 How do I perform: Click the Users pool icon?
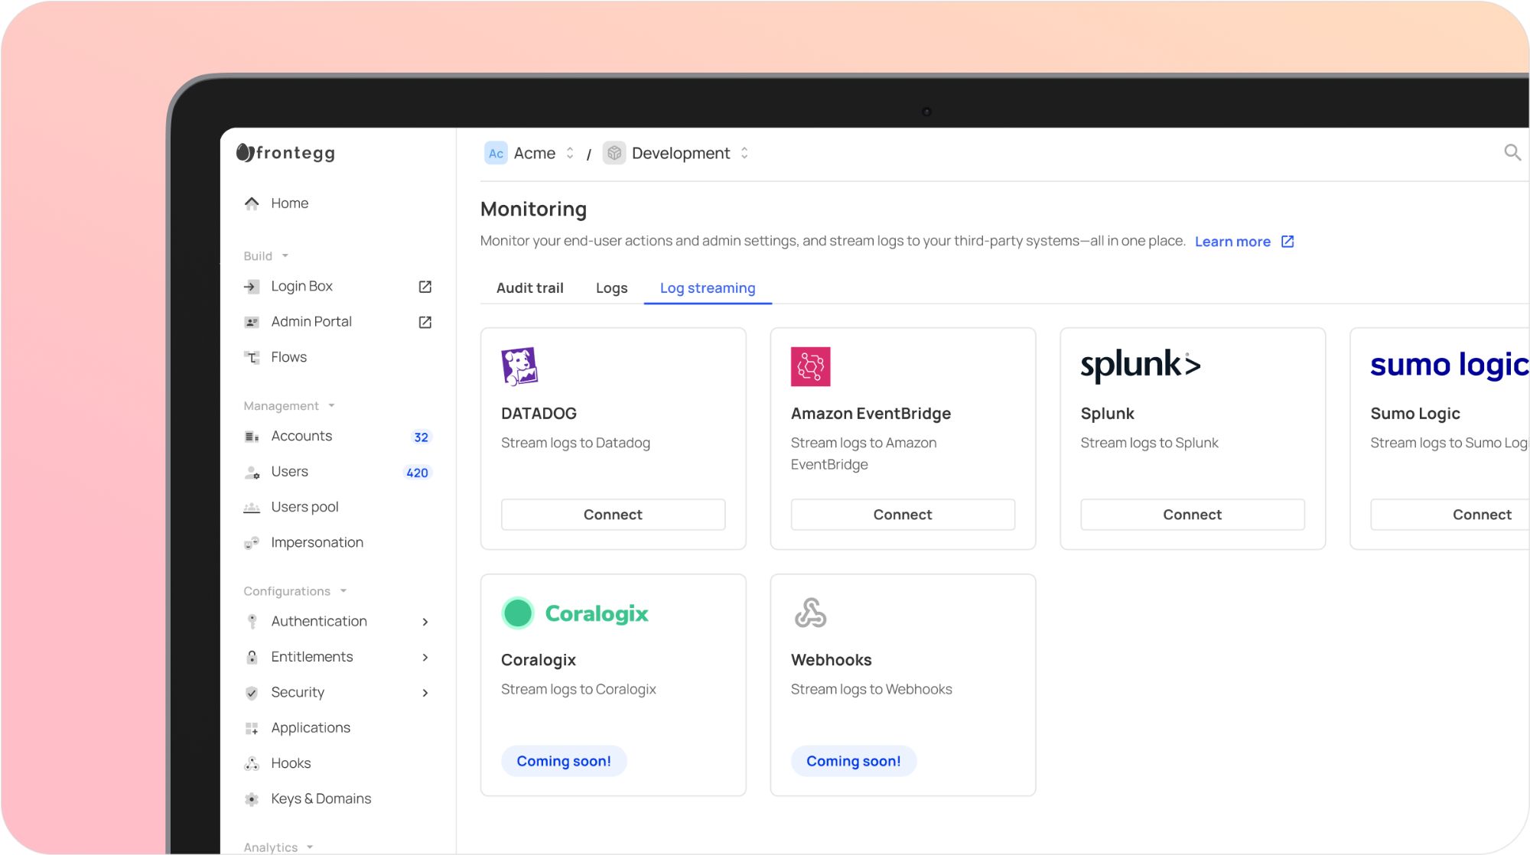[x=252, y=508]
